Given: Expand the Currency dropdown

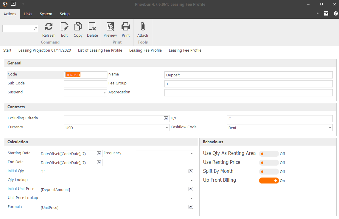Looking at the screenshot, I should pos(167,128).
